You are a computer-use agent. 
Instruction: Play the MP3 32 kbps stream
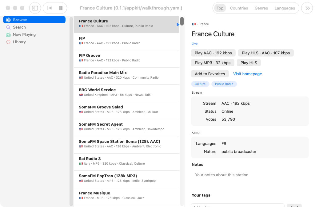coord(213,63)
